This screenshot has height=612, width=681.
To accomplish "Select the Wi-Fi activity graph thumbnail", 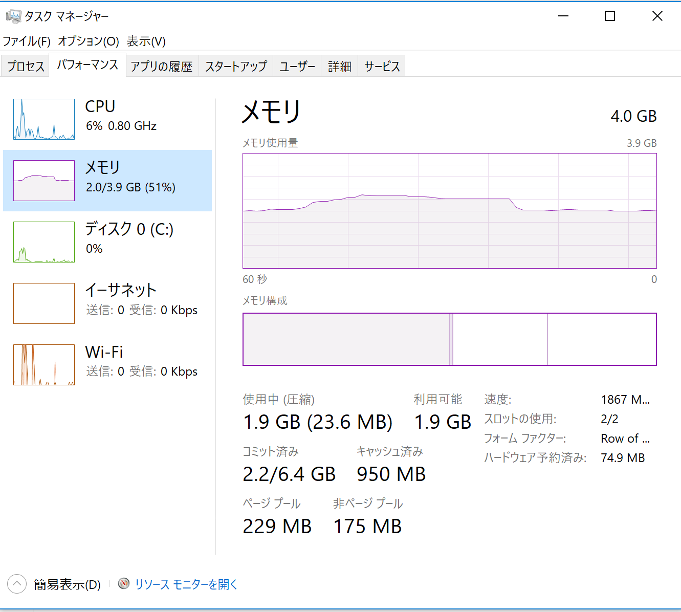I will [44, 365].
